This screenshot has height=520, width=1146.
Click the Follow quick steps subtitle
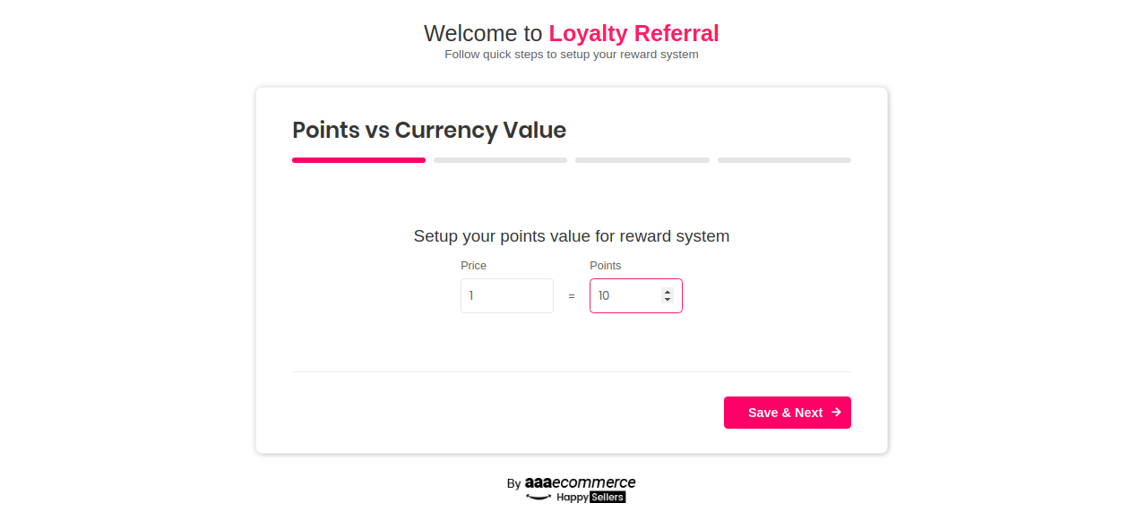(572, 55)
